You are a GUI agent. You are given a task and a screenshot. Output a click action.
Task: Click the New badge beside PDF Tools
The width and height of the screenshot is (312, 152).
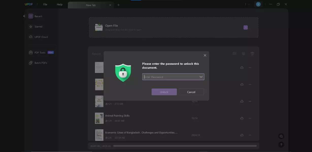click(x=51, y=52)
